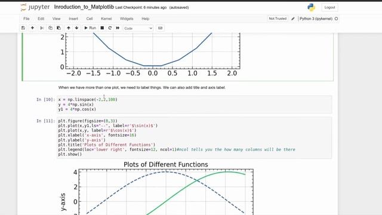Click the y1 = 4*np.cos(x) line
The width and height of the screenshot is (382, 215).
click(x=77, y=109)
